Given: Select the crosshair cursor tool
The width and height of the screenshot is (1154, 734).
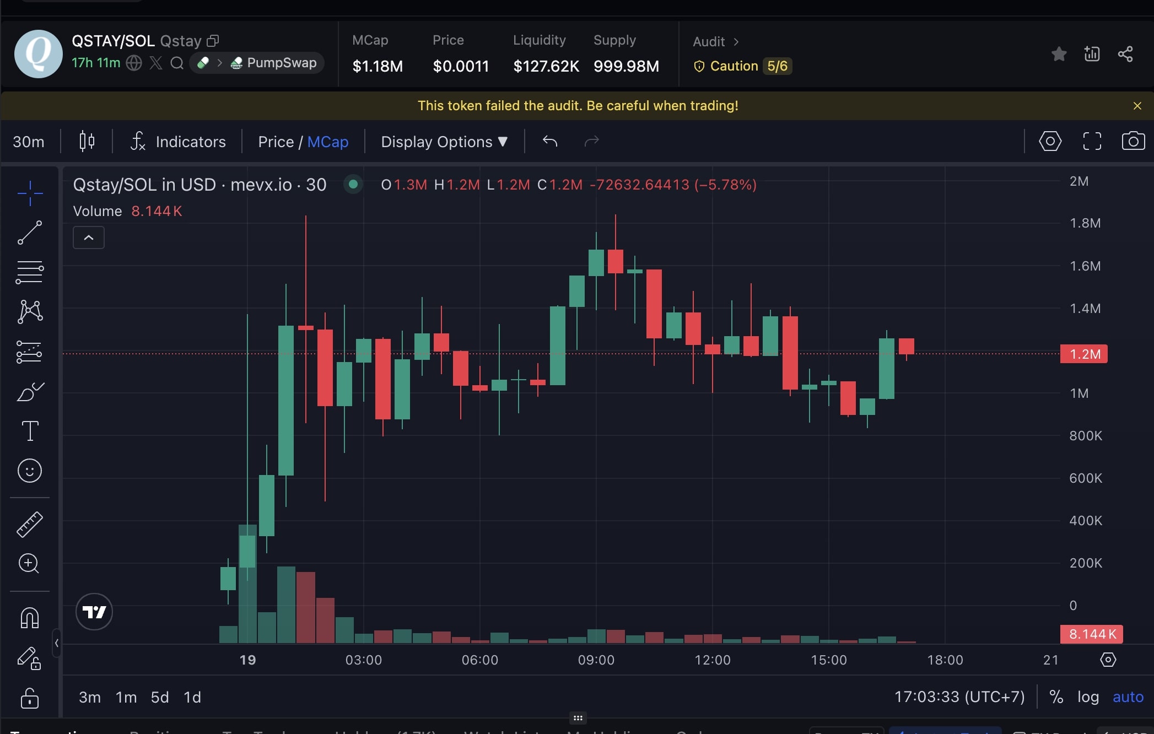Looking at the screenshot, I should click(x=30, y=193).
